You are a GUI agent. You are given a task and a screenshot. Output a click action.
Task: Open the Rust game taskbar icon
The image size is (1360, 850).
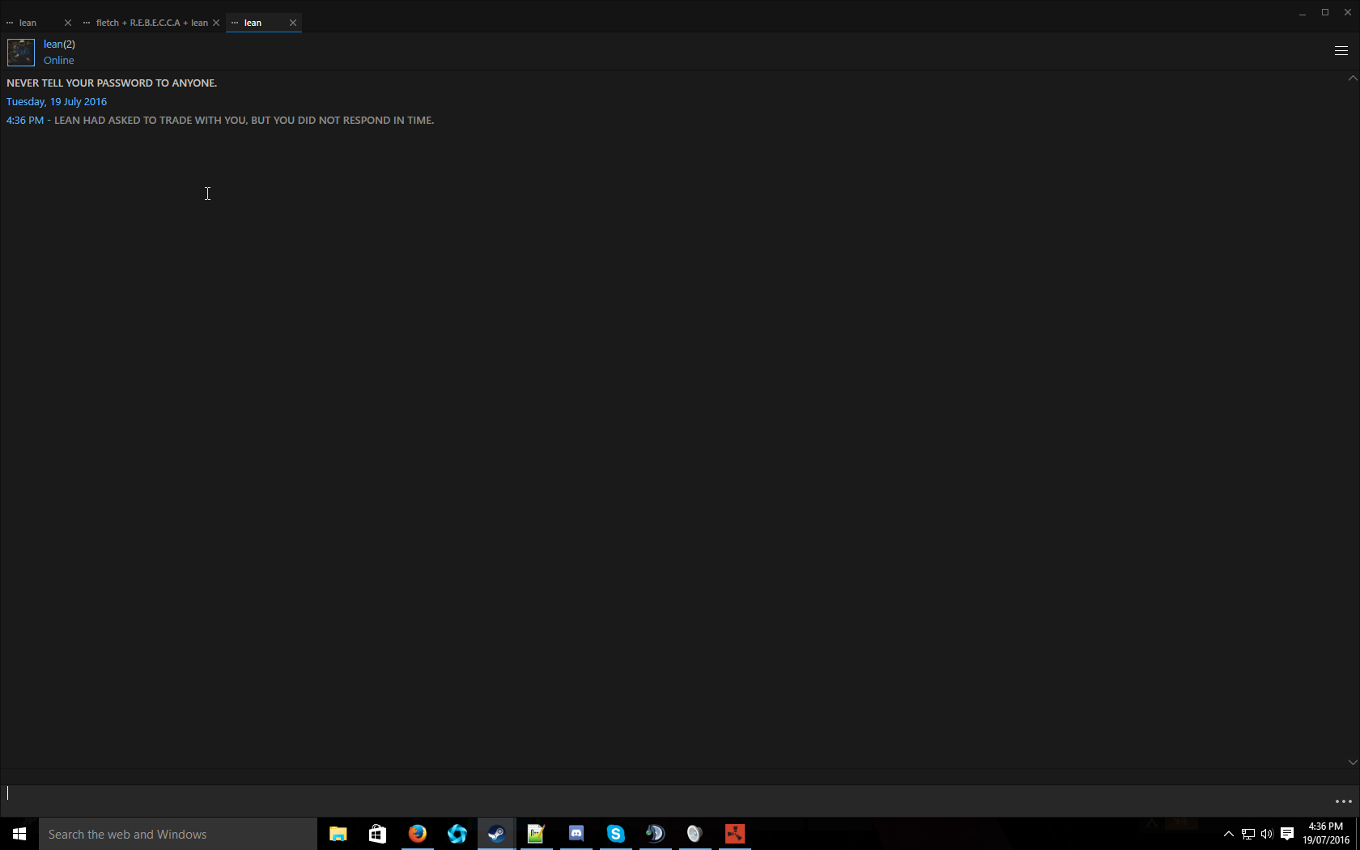pos(734,834)
